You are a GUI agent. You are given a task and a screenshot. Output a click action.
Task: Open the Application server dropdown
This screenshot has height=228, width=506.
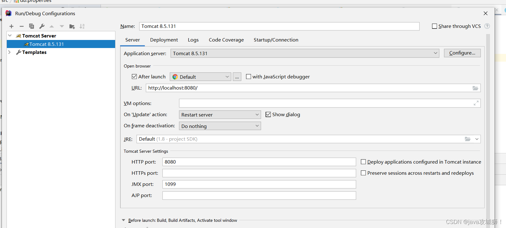tap(305, 53)
